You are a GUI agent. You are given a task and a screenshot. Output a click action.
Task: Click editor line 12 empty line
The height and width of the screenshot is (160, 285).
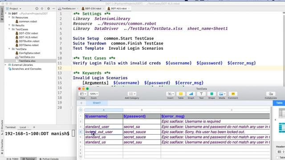[x=178, y=68]
